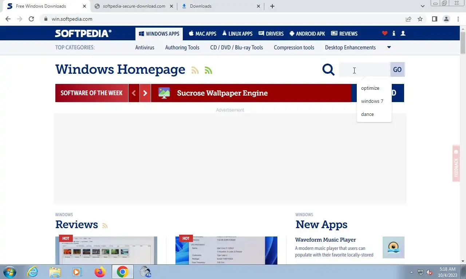Select the 'windows 7' search suggestion
The image size is (466, 279).
click(374, 101)
